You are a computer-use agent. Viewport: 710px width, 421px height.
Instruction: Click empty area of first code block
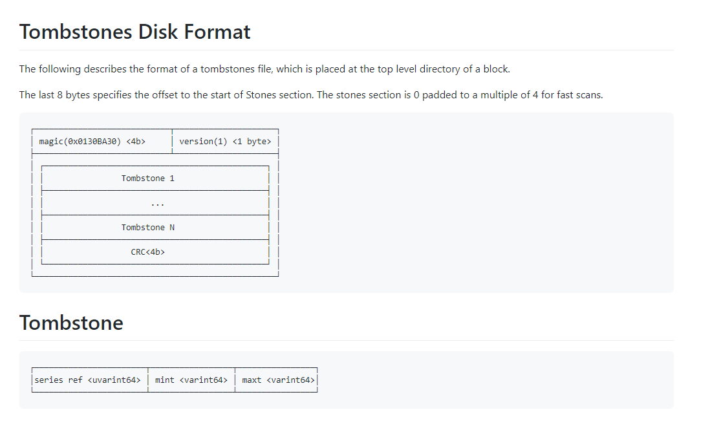(475, 203)
